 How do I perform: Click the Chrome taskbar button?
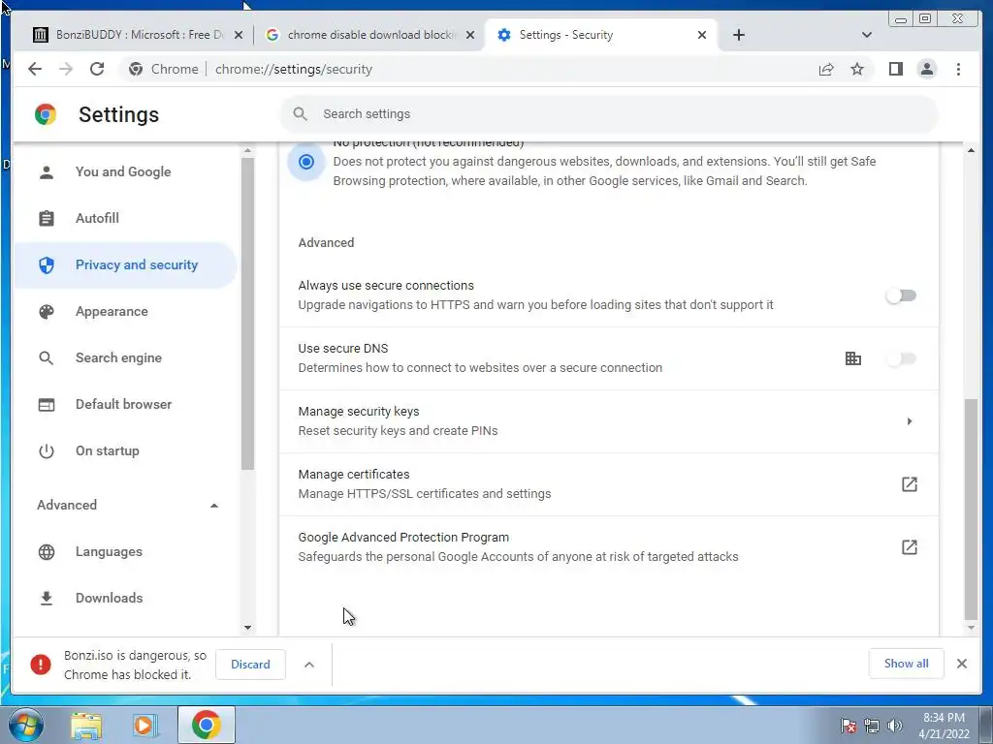[x=206, y=725]
